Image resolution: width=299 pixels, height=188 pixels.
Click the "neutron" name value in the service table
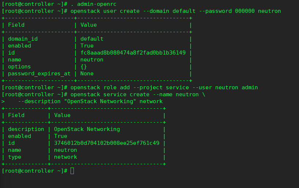tap(65, 150)
